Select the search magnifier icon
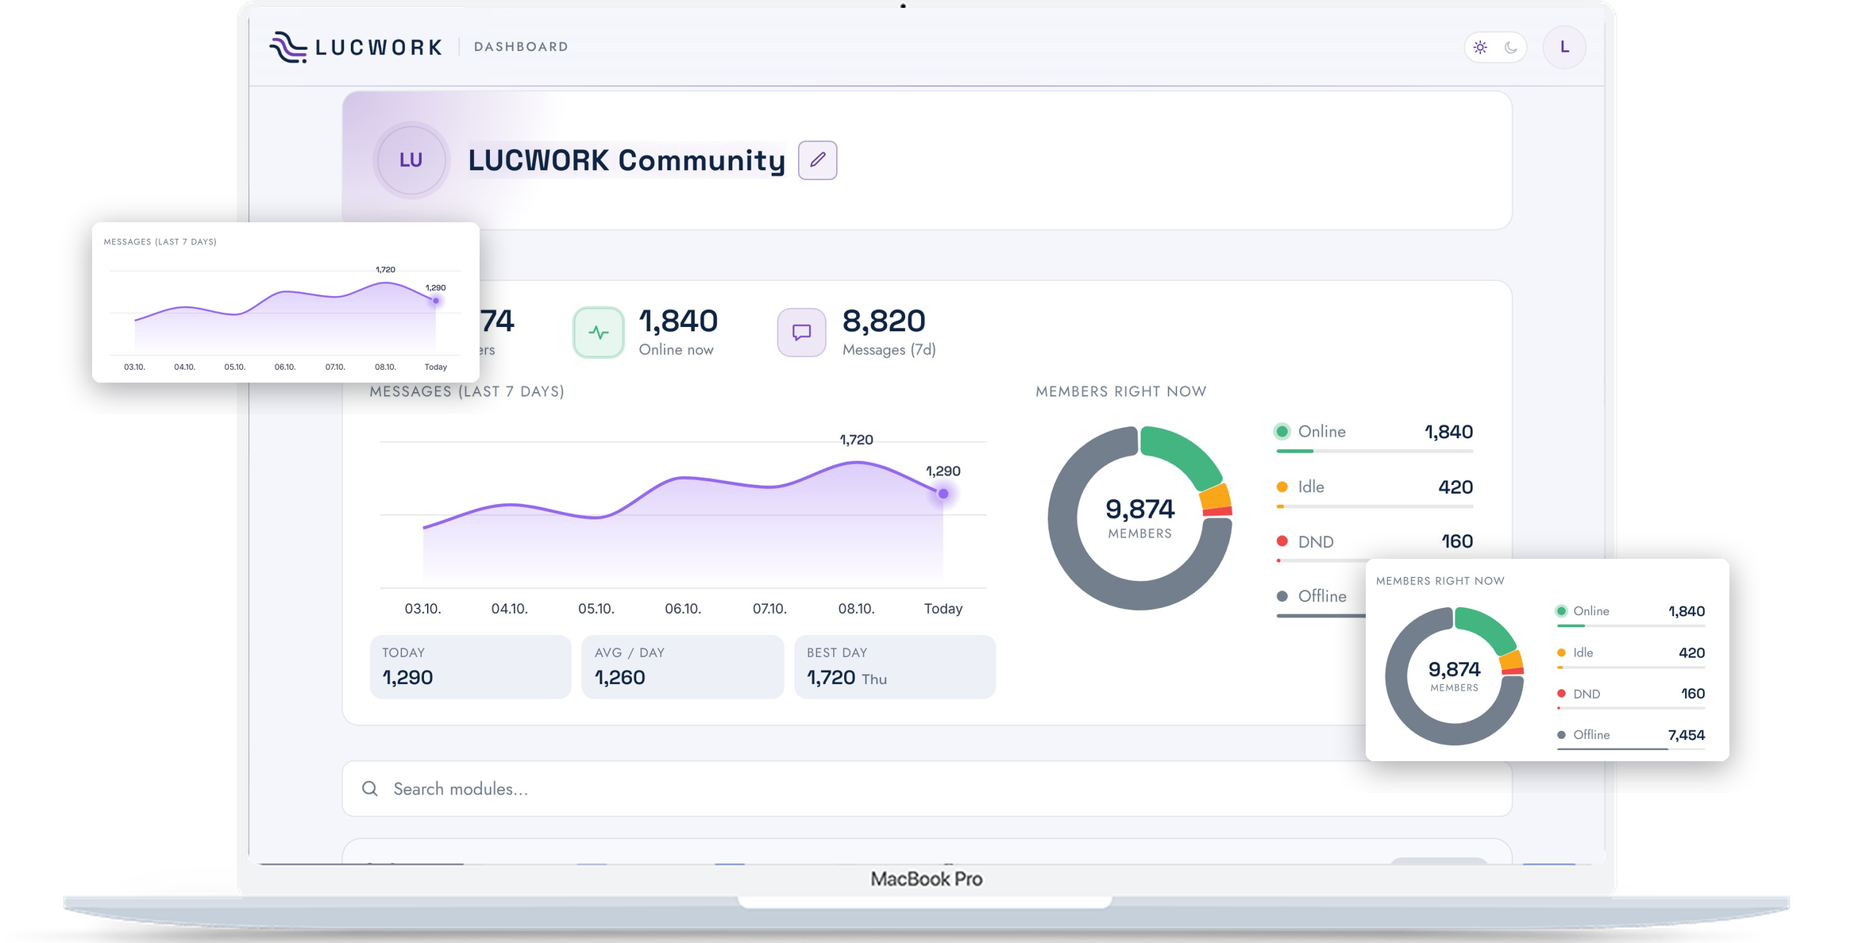The height and width of the screenshot is (943, 1866). click(x=370, y=788)
